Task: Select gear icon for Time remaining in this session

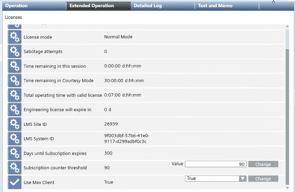Action: (x=15, y=66)
